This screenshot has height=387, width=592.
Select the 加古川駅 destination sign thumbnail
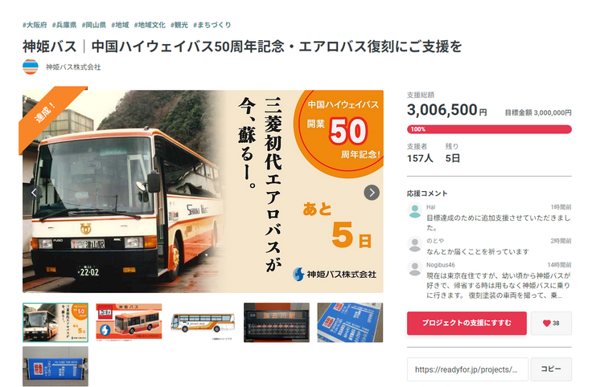pyautogui.click(x=277, y=322)
